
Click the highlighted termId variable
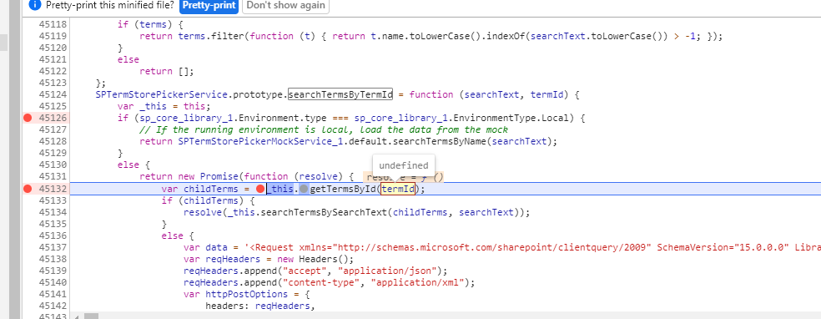click(x=398, y=189)
